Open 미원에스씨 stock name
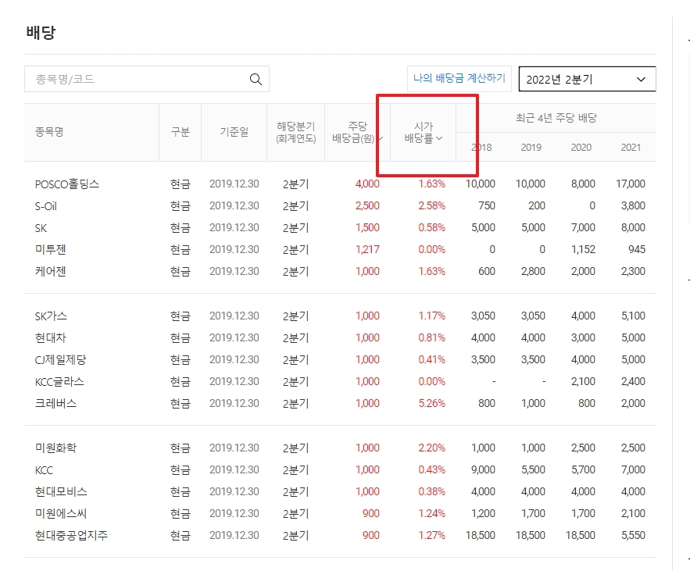Screen dimensions: 690x571 click(61, 513)
